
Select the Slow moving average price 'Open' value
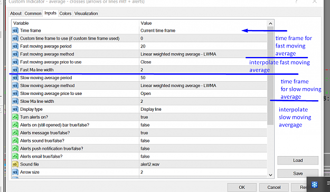[x=146, y=93]
